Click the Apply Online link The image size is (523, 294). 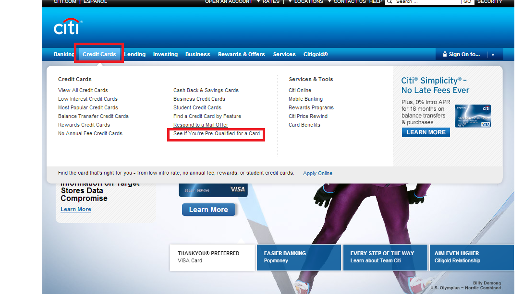click(x=317, y=173)
